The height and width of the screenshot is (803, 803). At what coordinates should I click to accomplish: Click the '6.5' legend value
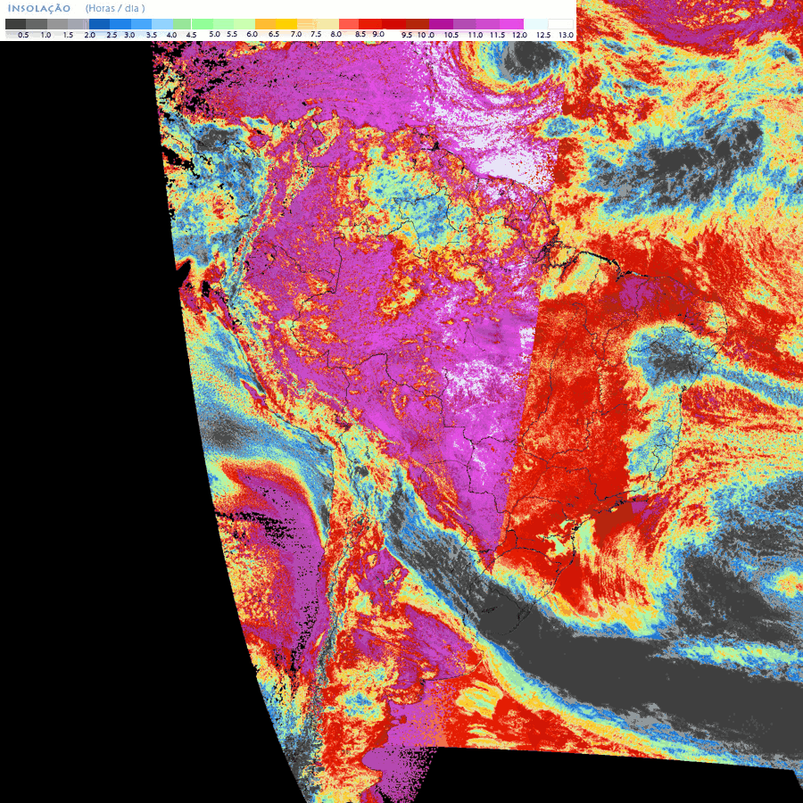pyautogui.click(x=274, y=34)
